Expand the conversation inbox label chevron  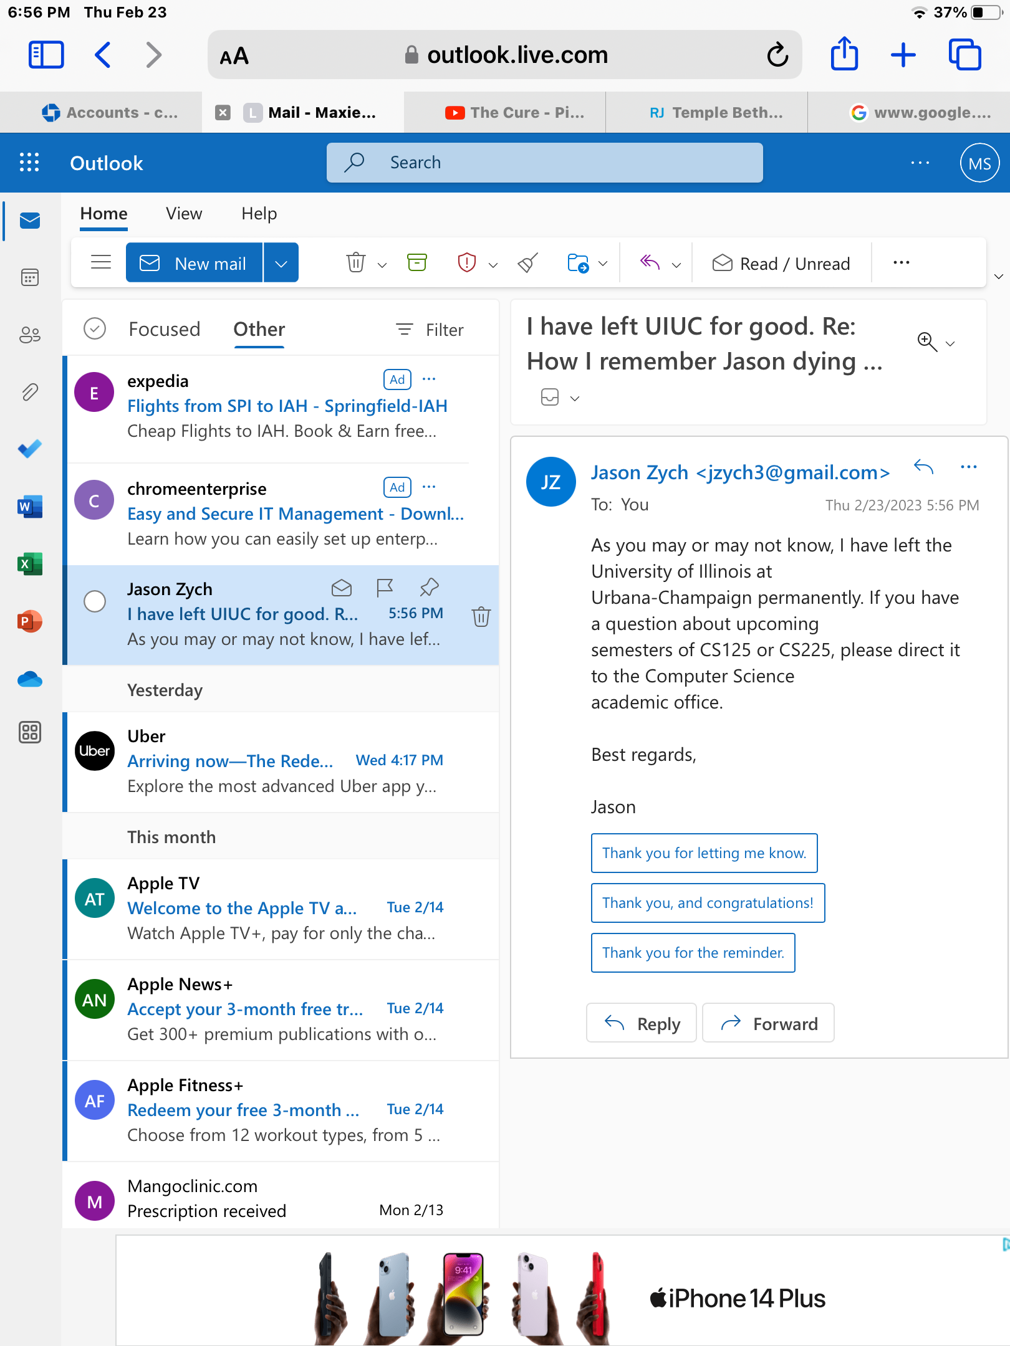575,398
